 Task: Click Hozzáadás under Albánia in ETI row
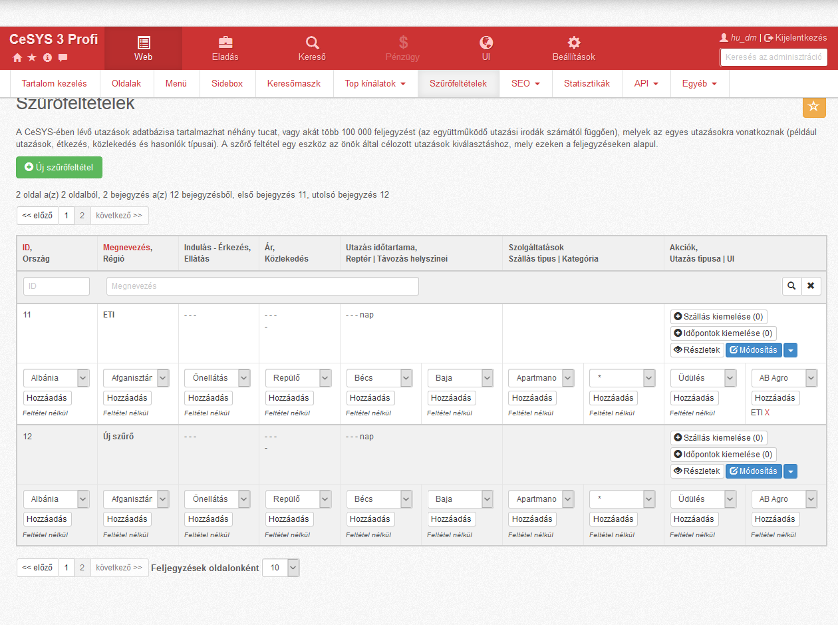click(x=47, y=398)
